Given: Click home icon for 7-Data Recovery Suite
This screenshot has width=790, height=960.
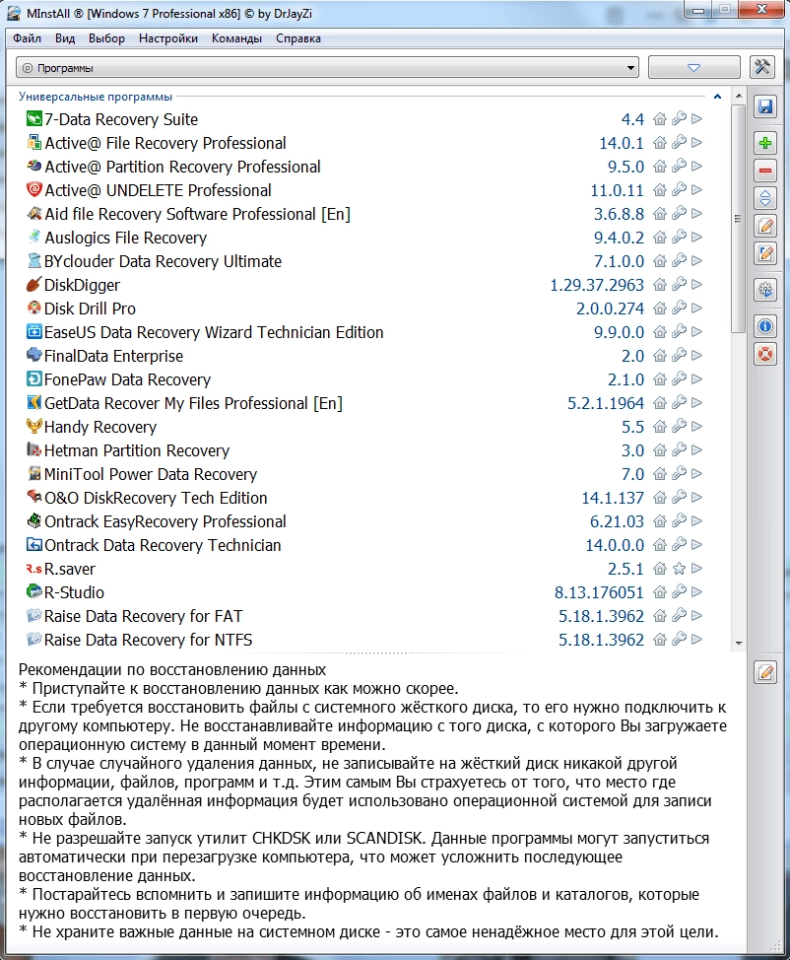Looking at the screenshot, I should [660, 119].
